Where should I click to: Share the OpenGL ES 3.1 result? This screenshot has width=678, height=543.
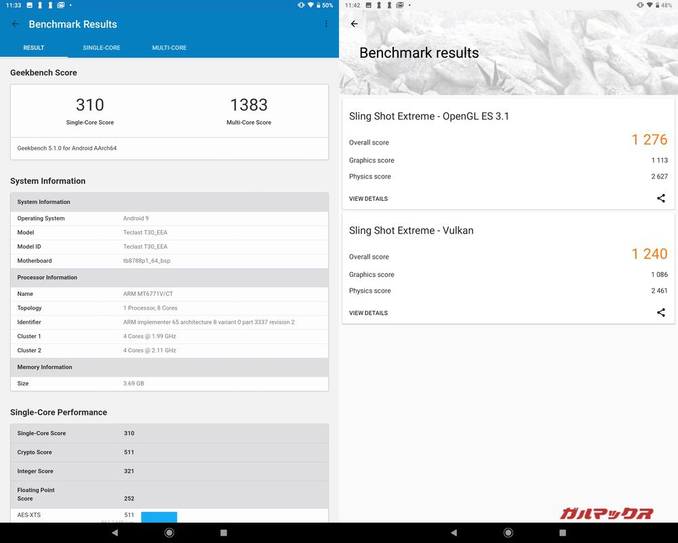coord(660,198)
